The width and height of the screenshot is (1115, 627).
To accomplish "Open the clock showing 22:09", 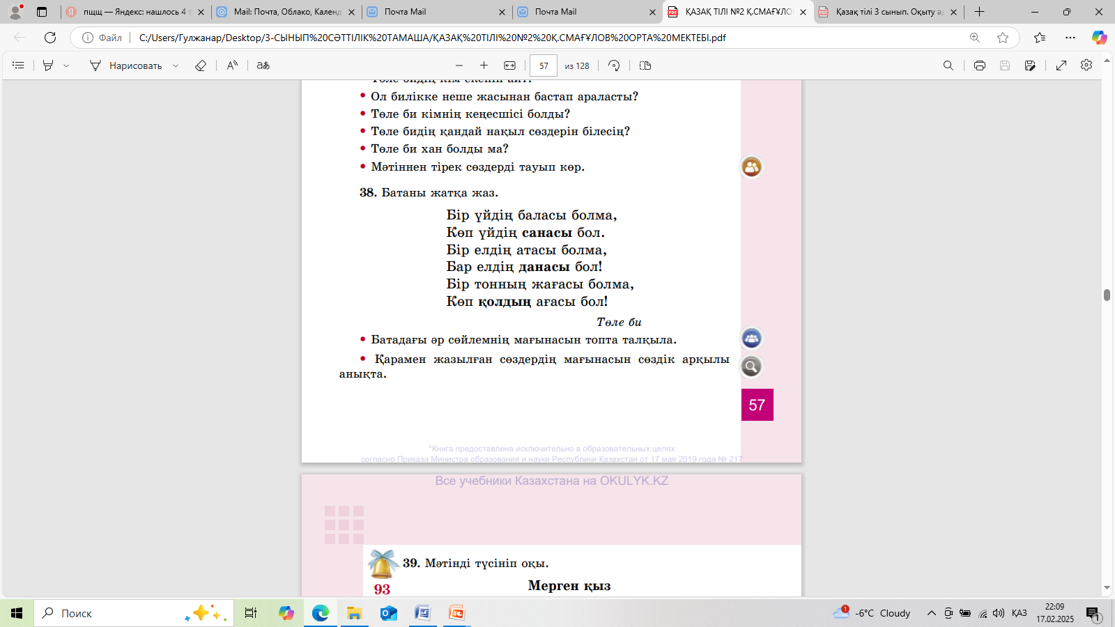I will pyautogui.click(x=1055, y=613).
